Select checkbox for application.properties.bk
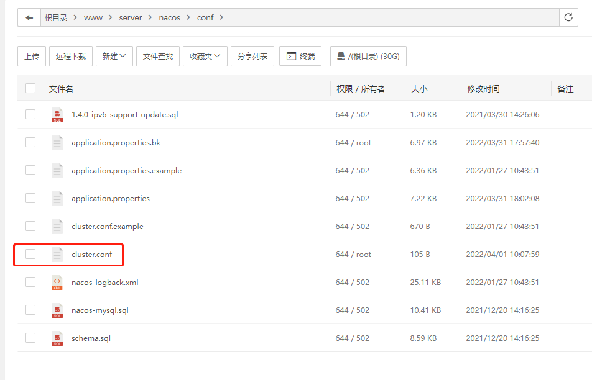Screen dimensions: 592x380 click(x=30, y=142)
